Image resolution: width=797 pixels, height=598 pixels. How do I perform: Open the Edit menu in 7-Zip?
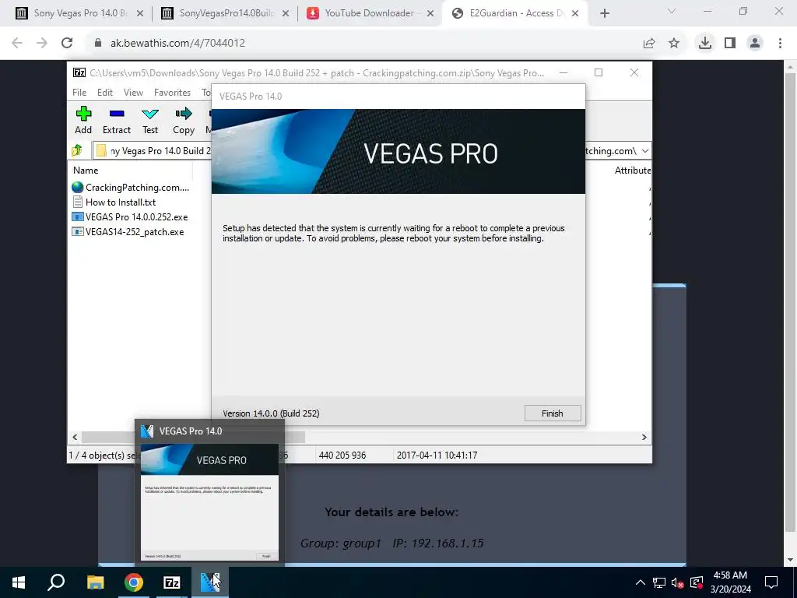point(105,93)
